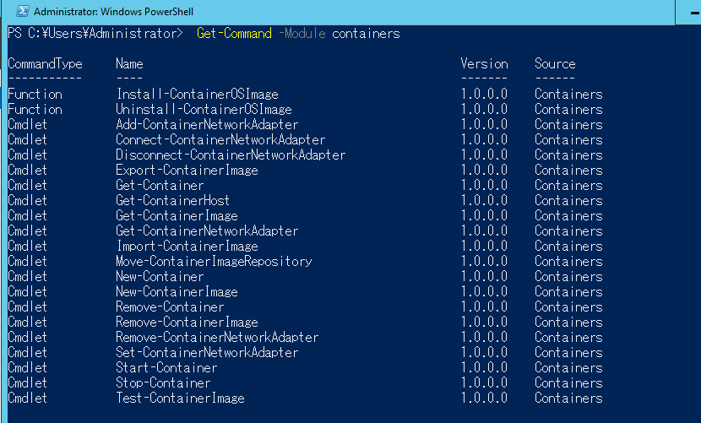Click version '1.0.0.0' in Export-ContainerImage row
The height and width of the screenshot is (423, 701).
point(484,171)
